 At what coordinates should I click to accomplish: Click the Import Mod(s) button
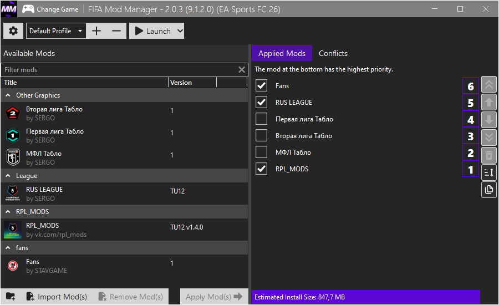(x=56, y=297)
